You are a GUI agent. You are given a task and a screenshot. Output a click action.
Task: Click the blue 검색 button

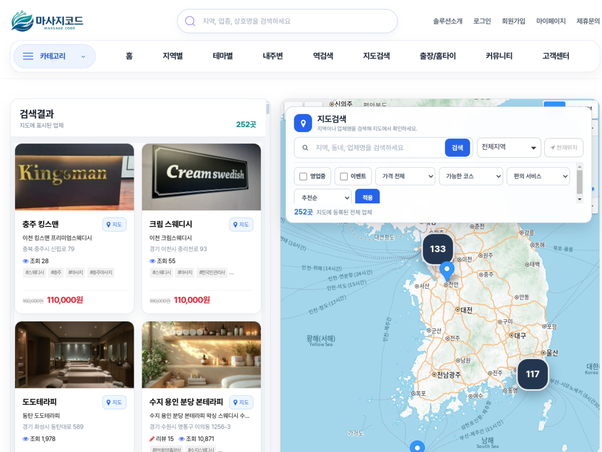(x=457, y=148)
